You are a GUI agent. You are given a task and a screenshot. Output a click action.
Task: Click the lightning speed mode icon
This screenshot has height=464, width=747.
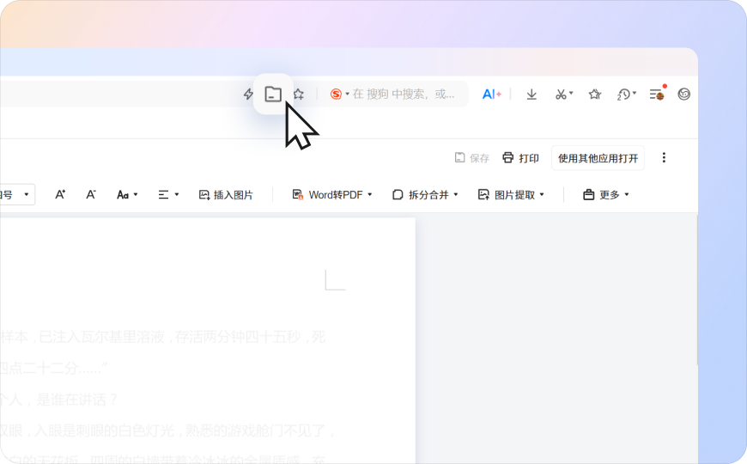(248, 94)
